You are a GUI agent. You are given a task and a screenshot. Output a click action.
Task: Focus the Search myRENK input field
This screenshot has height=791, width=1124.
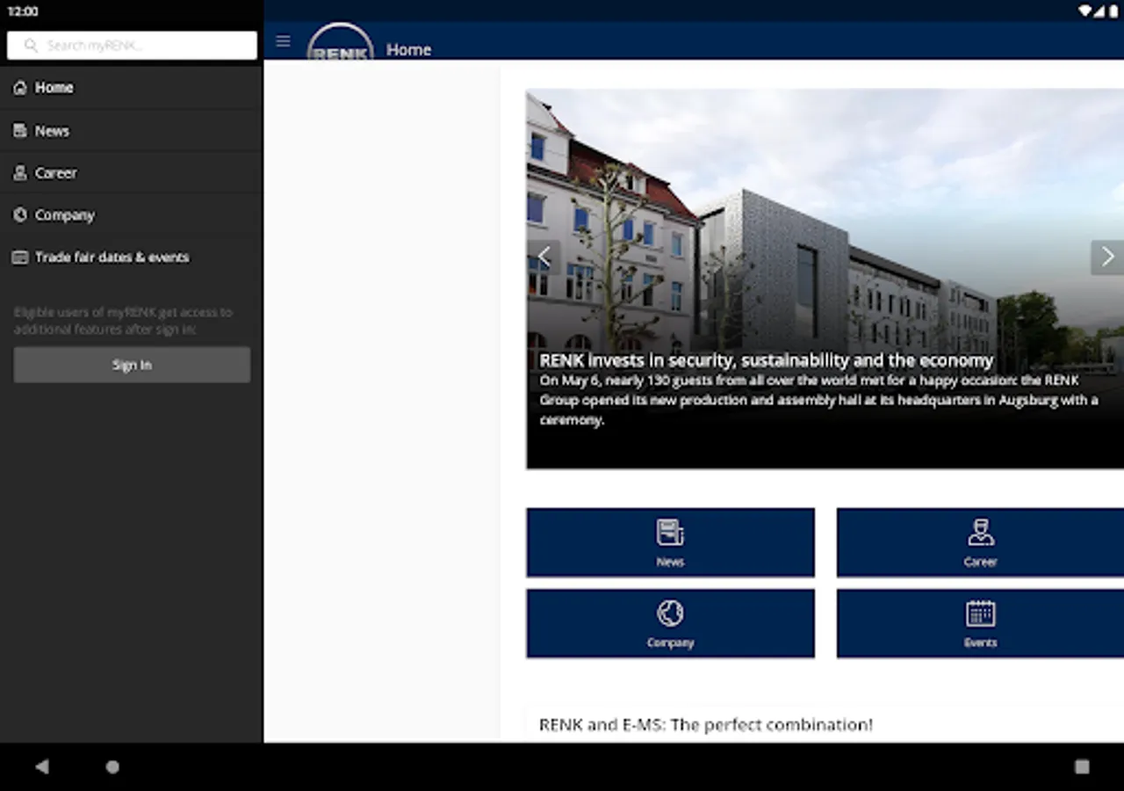tap(132, 46)
